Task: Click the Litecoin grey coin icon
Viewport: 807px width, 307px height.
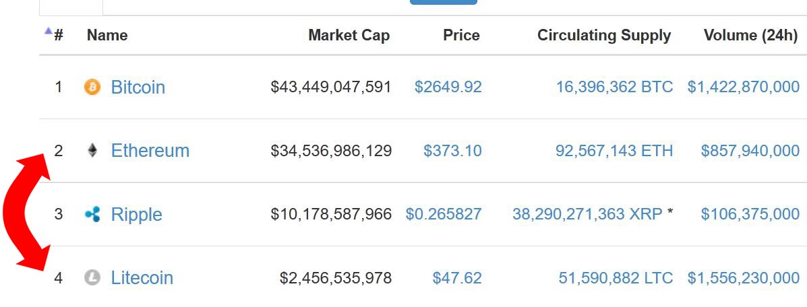Action: pyautogui.click(x=92, y=277)
